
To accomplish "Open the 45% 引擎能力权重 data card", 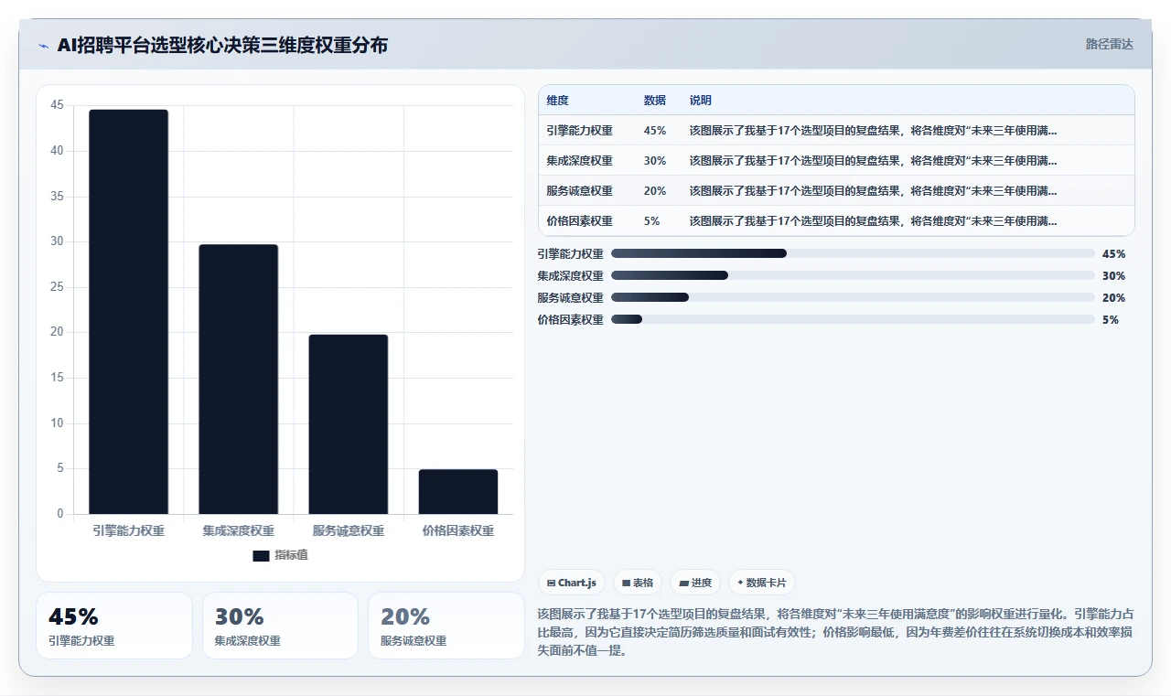I will [114, 626].
